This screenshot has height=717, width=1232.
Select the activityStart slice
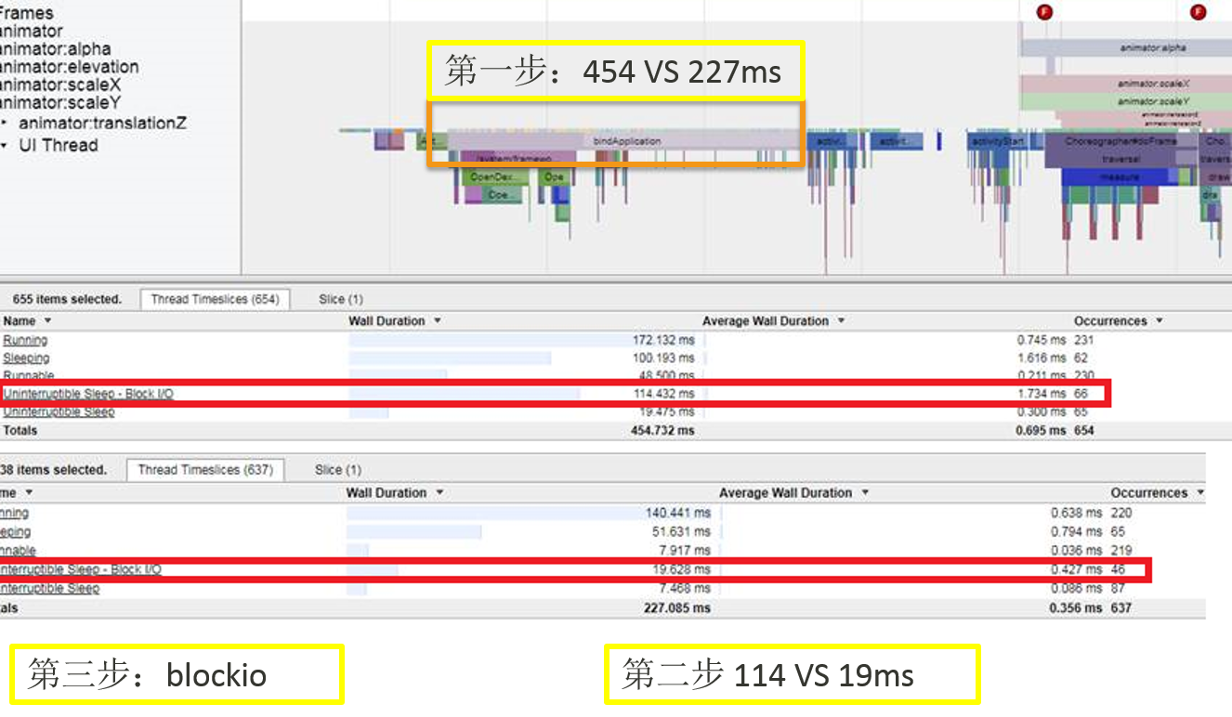998,141
